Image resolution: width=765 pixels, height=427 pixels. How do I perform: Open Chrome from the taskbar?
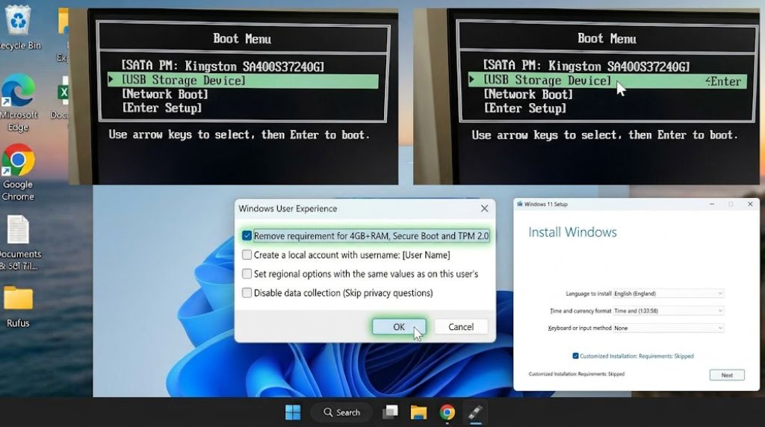pos(447,412)
